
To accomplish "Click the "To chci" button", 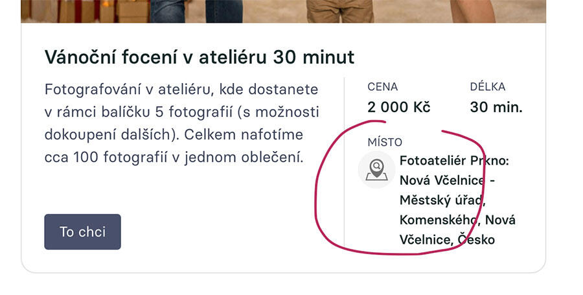I will (x=82, y=231).
